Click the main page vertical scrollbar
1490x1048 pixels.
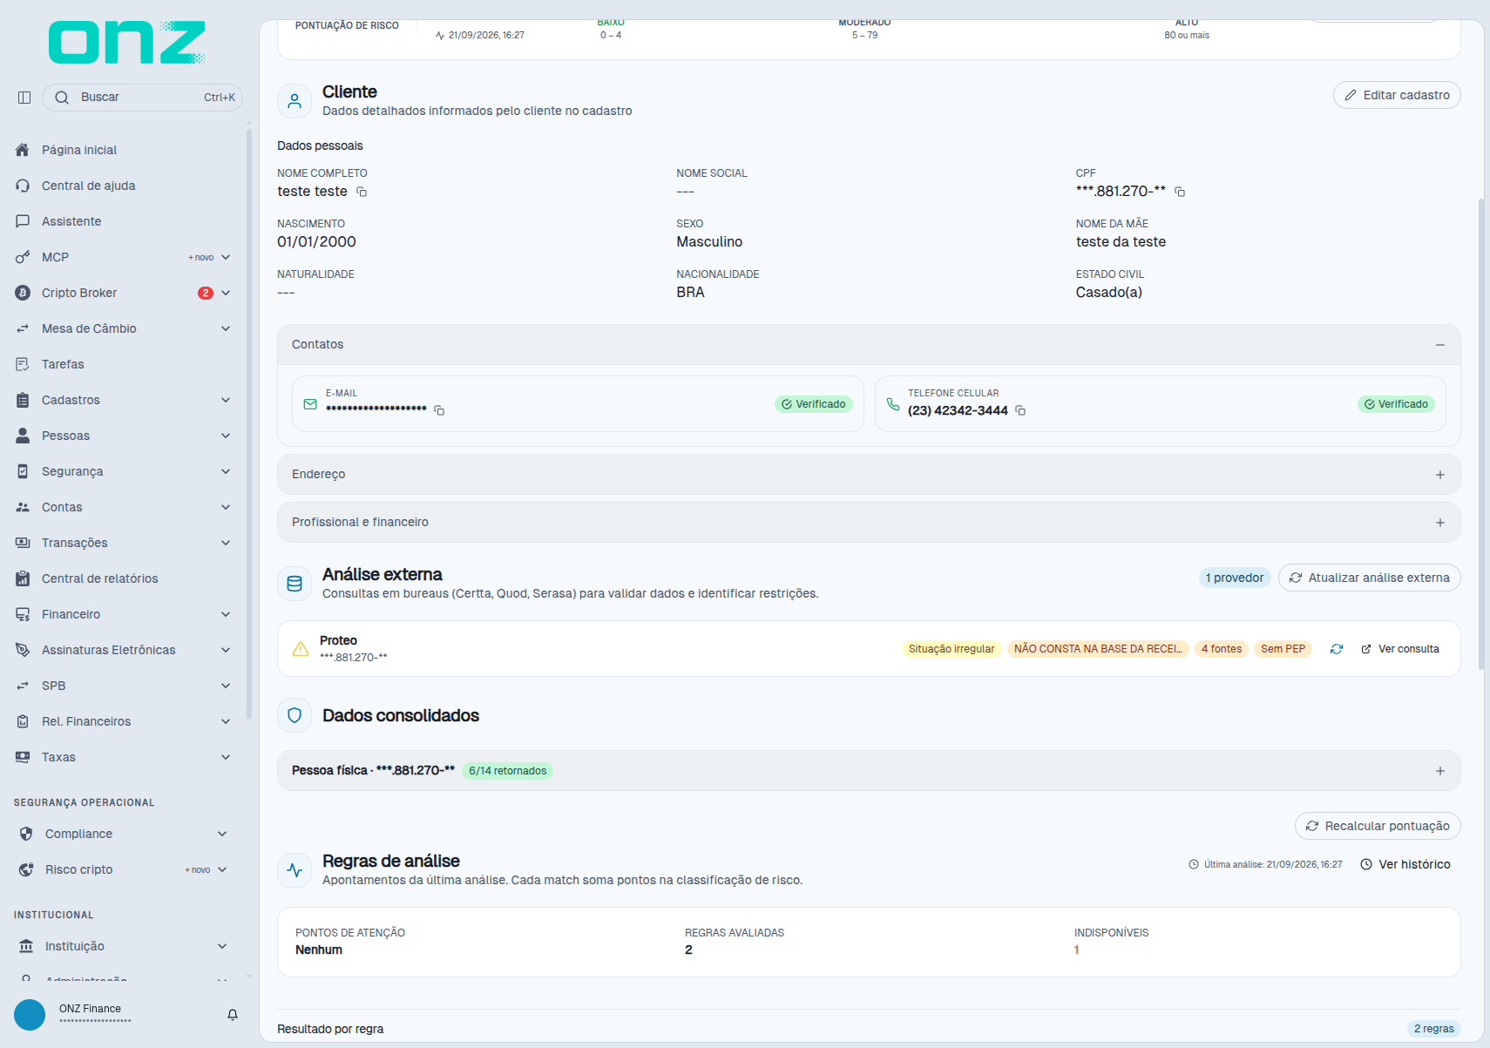point(1480,434)
